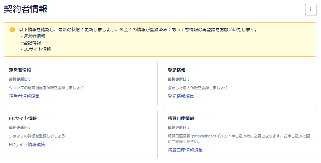This screenshot has height=163, width=321.
Task: Click 'ショップの運営担当者情報を登録しましょう' description
Action: (x=46, y=88)
